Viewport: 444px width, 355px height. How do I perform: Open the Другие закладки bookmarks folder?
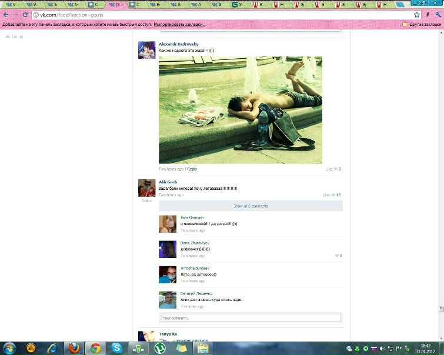[422, 25]
